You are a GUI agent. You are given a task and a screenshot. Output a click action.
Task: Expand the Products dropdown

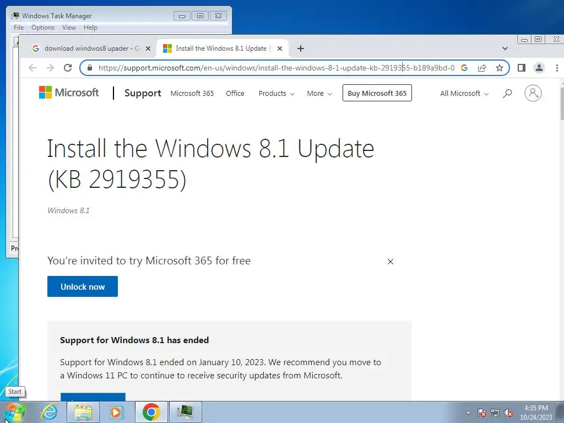[276, 93]
